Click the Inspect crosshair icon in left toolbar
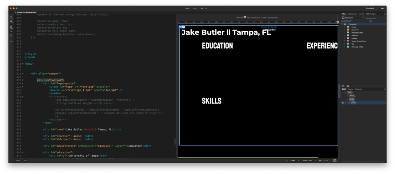Screen dimensions: 395x174 tap(11, 35)
